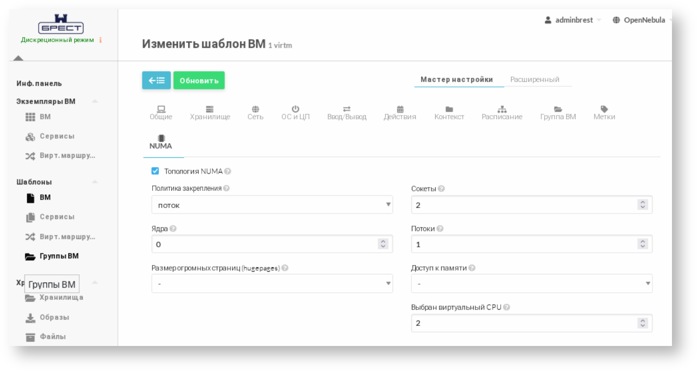The width and height of the screenshot is (698, 372).
Task: Open Группы ВМ in sidebar
Action: 52,256
